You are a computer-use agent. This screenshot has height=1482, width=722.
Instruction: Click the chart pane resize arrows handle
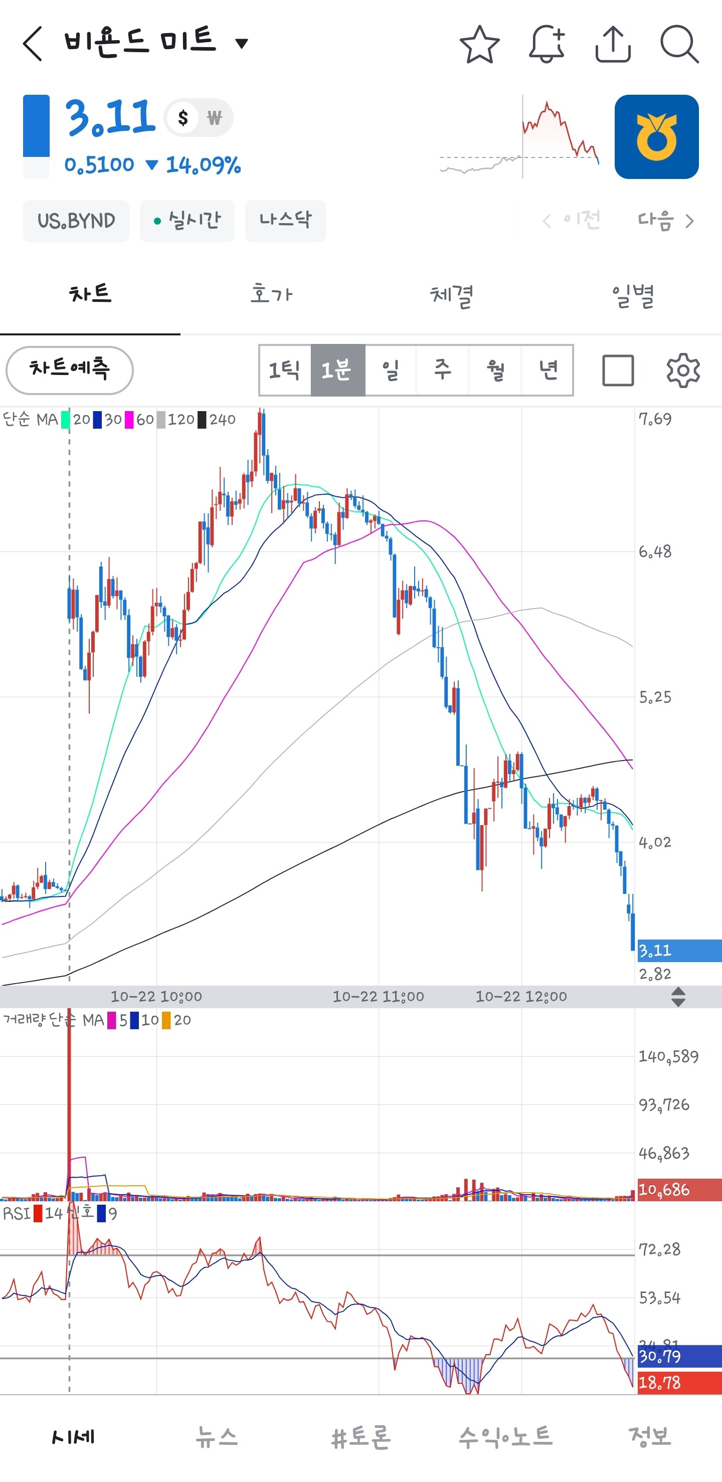pos(678,996)
